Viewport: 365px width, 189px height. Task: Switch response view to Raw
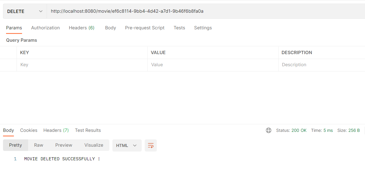click(x=38, y=145)
